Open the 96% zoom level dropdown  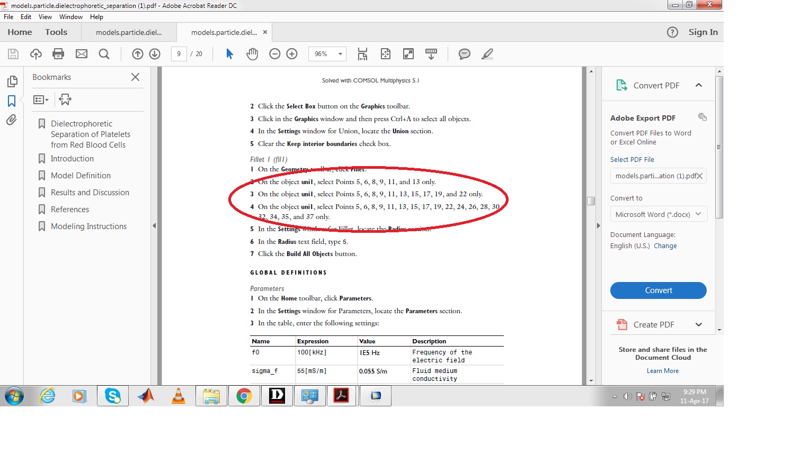340,54
